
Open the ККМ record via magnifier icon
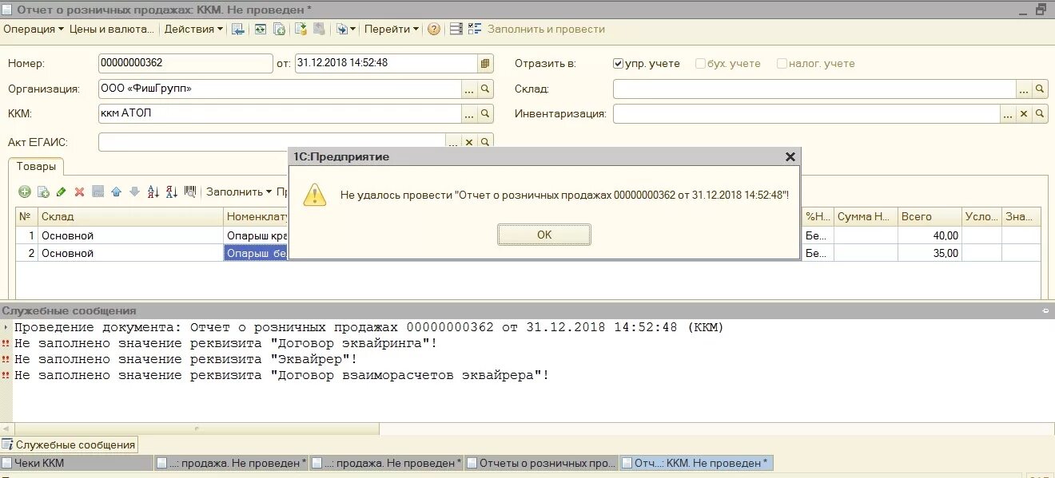(x=485, y=114)
